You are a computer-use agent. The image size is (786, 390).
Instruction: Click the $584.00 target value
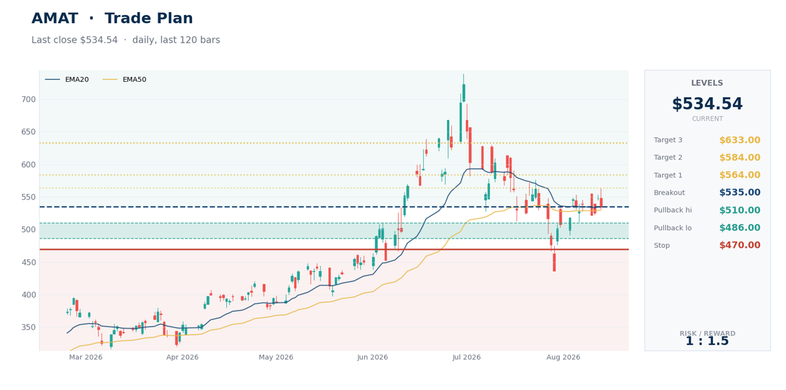click(739, 158)
